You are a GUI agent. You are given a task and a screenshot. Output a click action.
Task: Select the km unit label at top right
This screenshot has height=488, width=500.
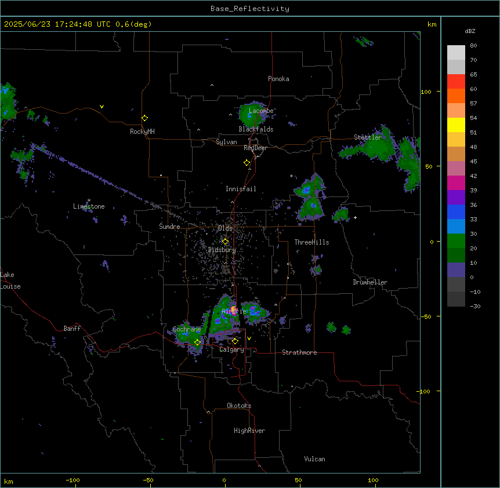tap(432, 24)
